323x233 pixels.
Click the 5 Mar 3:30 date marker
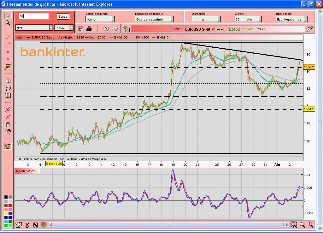[x=54, y=164]
